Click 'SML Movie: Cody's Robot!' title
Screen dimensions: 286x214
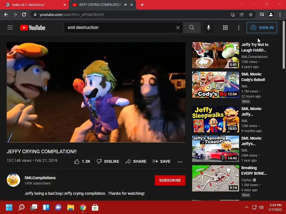[x=253, y=77]
